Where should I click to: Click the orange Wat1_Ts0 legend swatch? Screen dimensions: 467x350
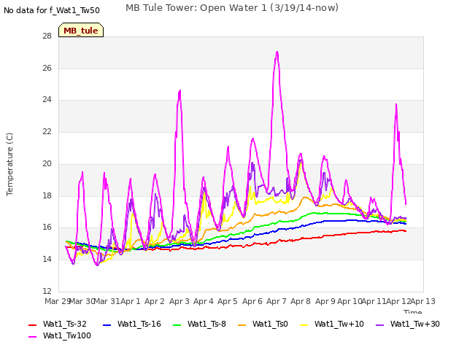[242, 325]
